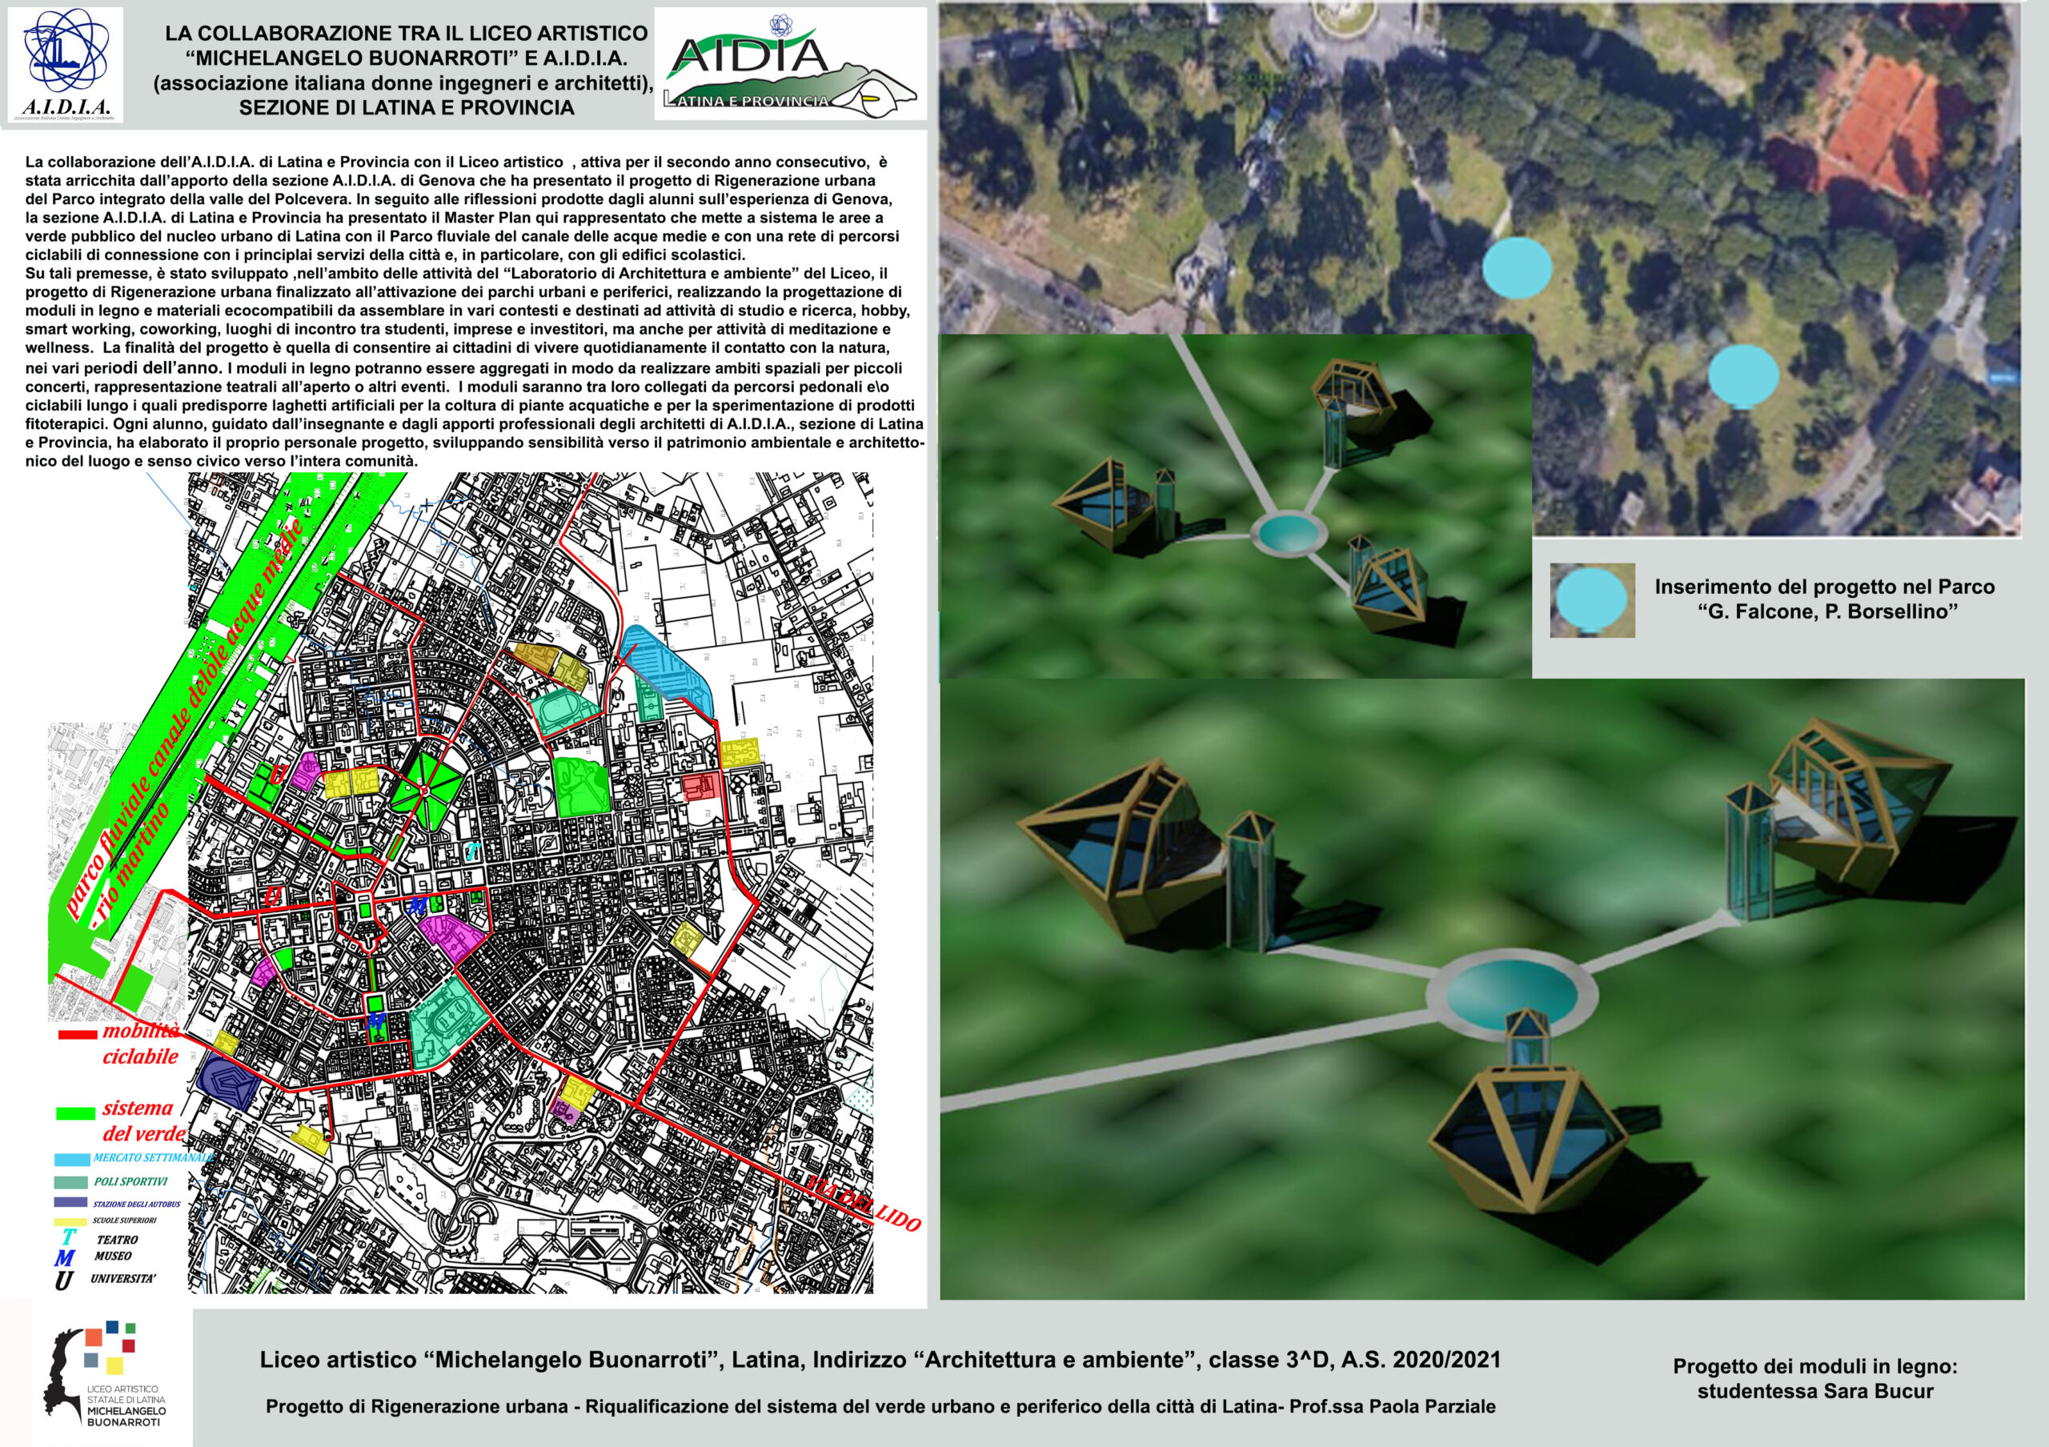Click the teal Poli Sportivi legend swatch
The height and width of the screenshot is (1447, 2049).
[x=71, y=1182]
